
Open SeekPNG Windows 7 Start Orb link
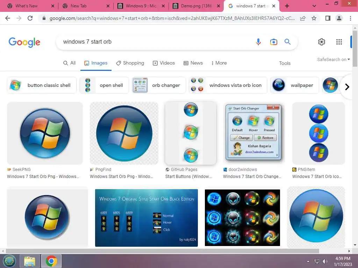tap(43, 176)
